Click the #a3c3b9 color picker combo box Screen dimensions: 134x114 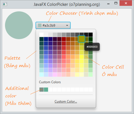click(53, 26)
